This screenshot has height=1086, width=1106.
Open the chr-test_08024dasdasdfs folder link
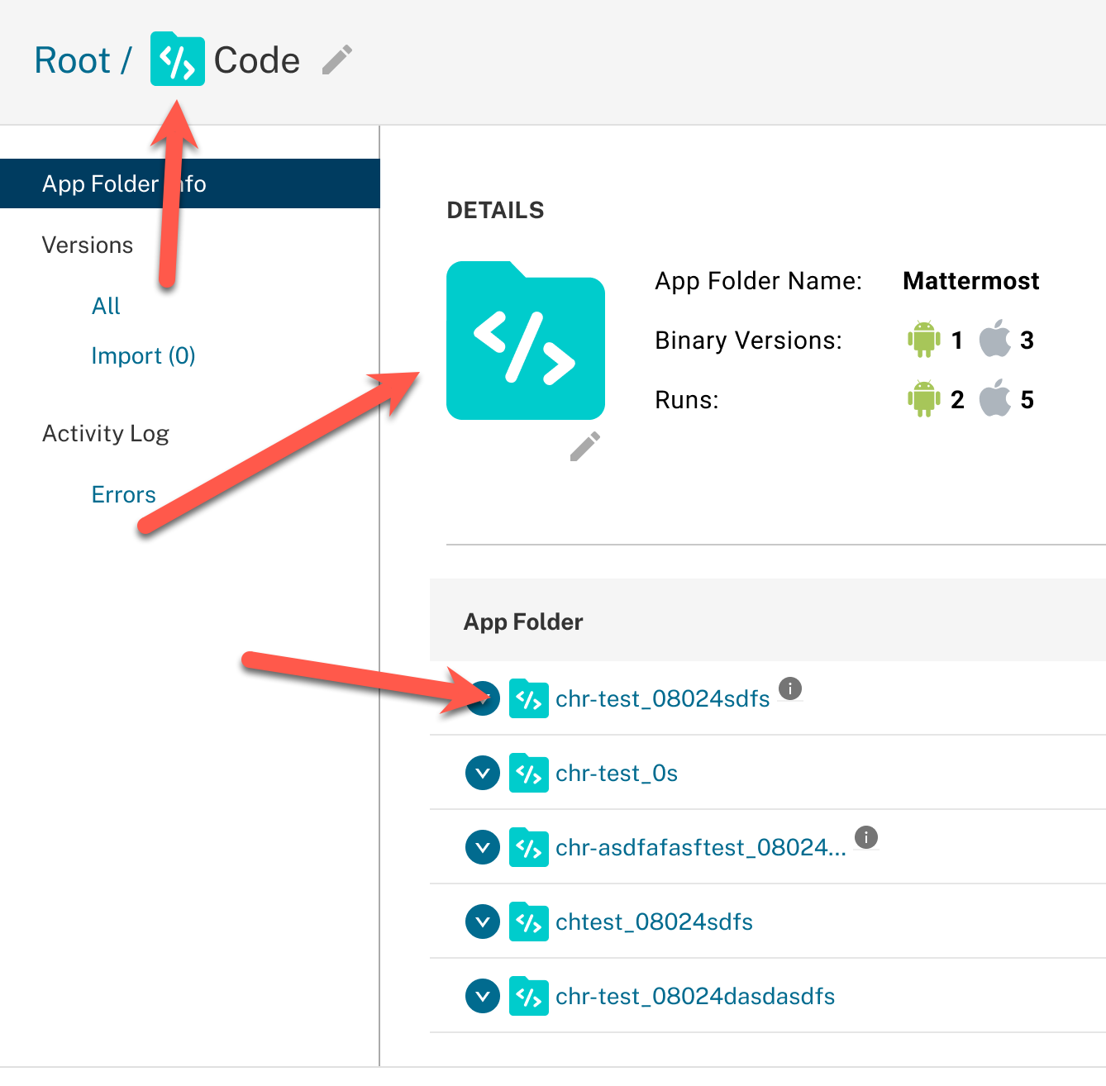(695, 997)
